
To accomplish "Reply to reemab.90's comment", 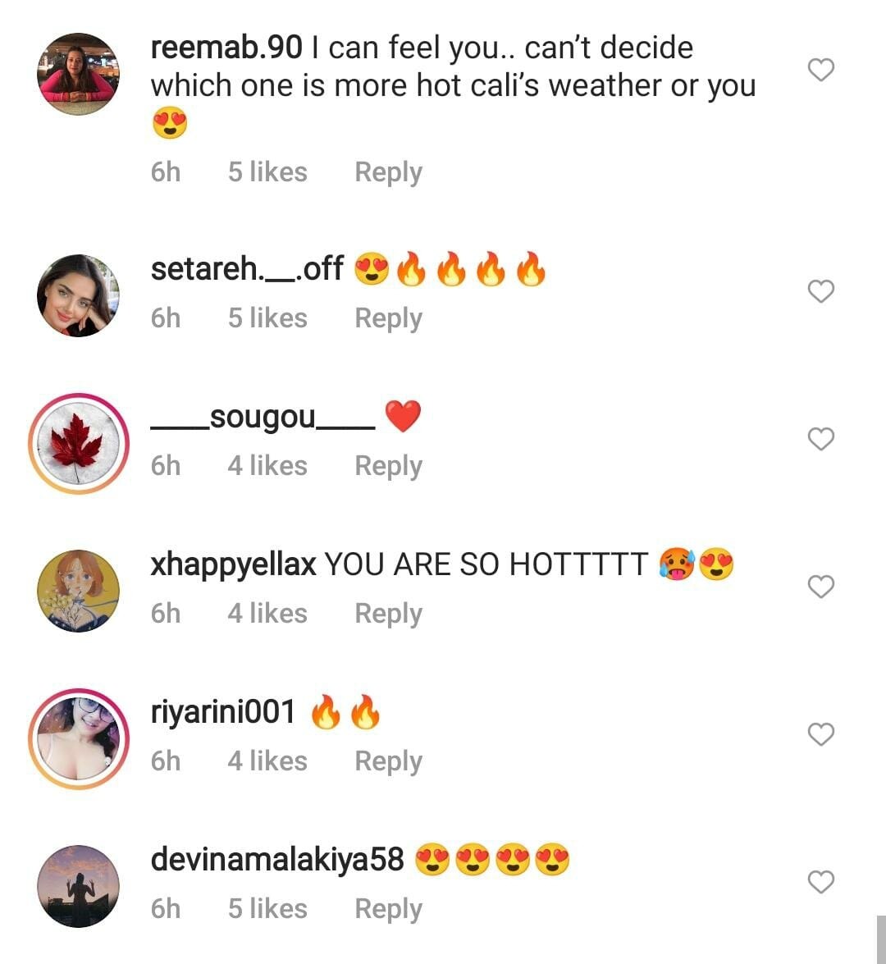I will coord(388,172).
